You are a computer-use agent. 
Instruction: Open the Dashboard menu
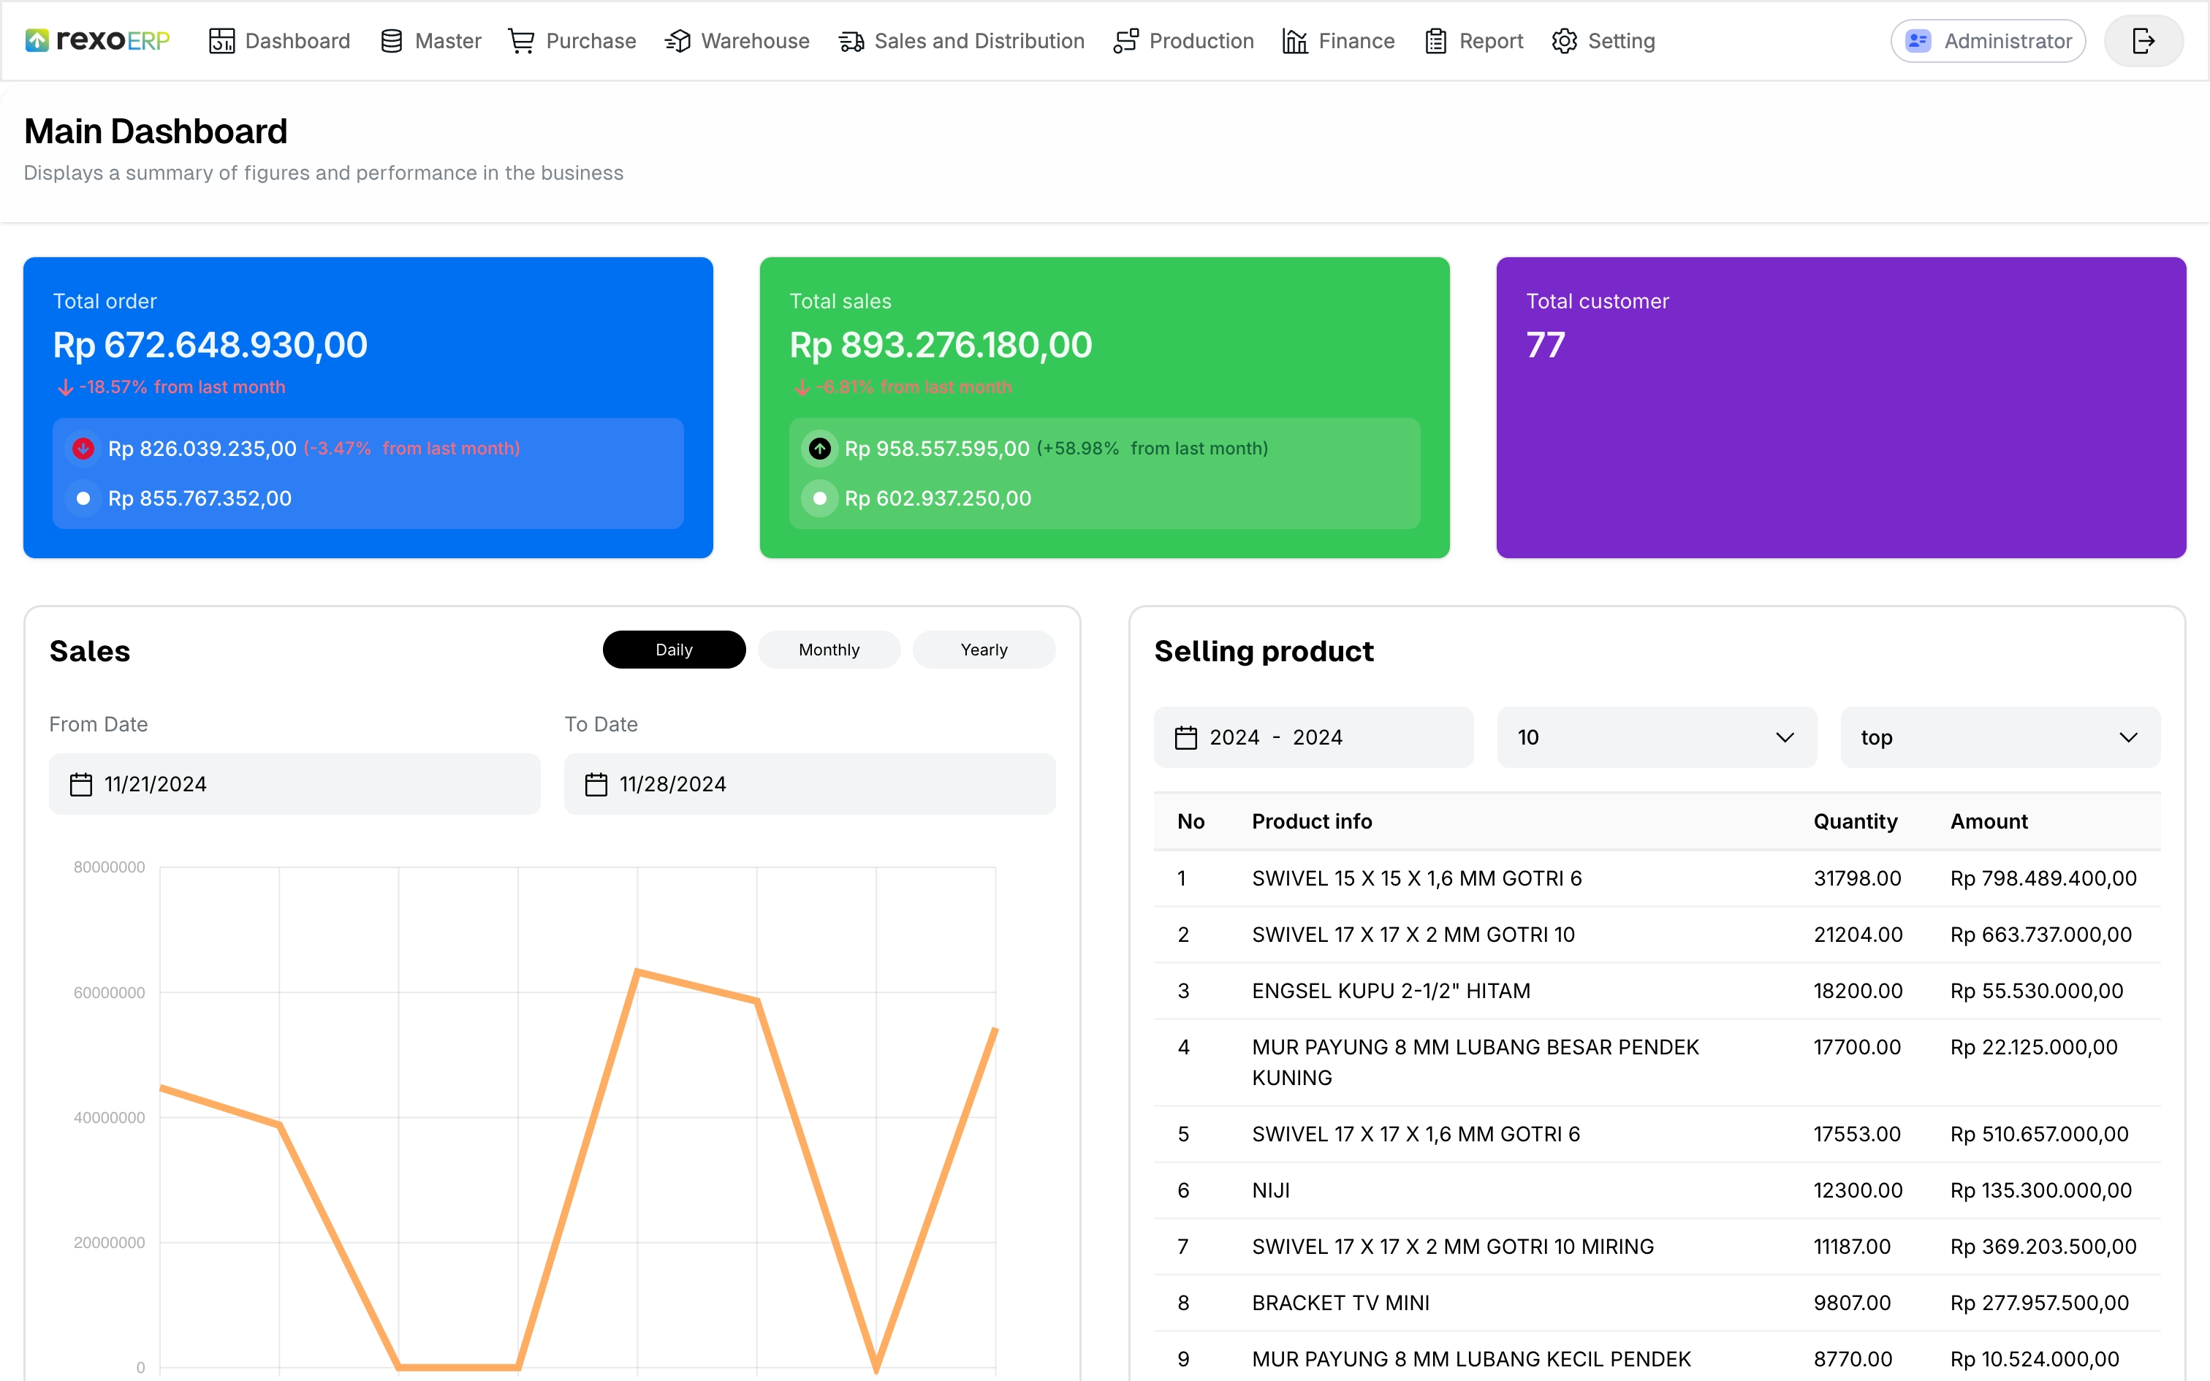[x=279, y=41]
